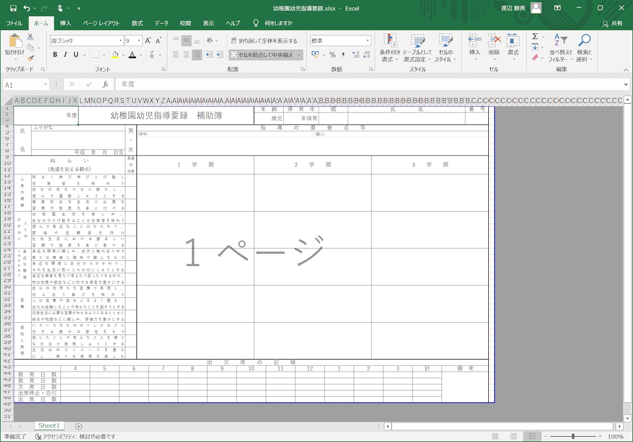
Task: Adjust the zoom slider handle
Action: pyautogui.click(x=573, y=436)
